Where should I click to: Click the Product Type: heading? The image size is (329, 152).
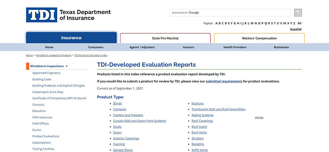click(x=110, y=97)
